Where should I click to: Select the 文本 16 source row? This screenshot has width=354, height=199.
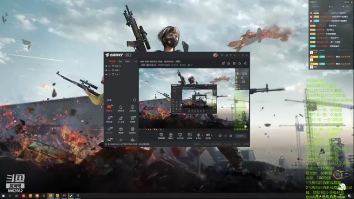coord(121,66)
